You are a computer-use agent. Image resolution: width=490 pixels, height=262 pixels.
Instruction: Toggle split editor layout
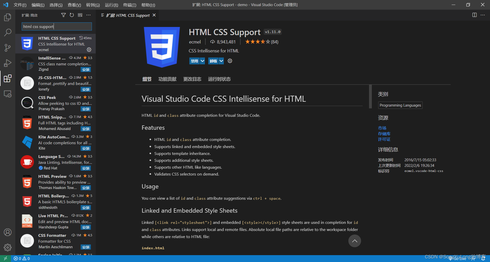[x=474, y=15]
